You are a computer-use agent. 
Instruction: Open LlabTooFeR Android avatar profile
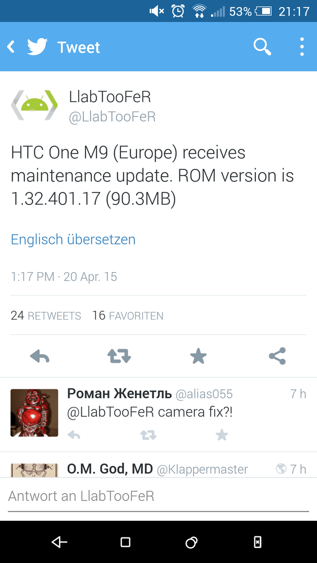coord(34,104)
